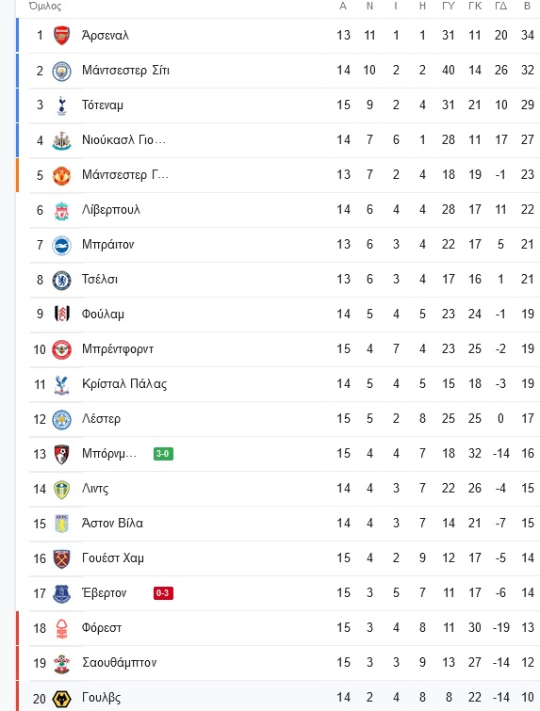
Task: Select the Leicester fox crest
Action: [61, 419]
